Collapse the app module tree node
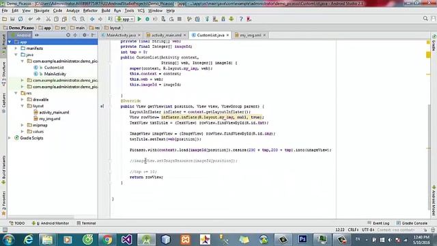 [10, 42]
